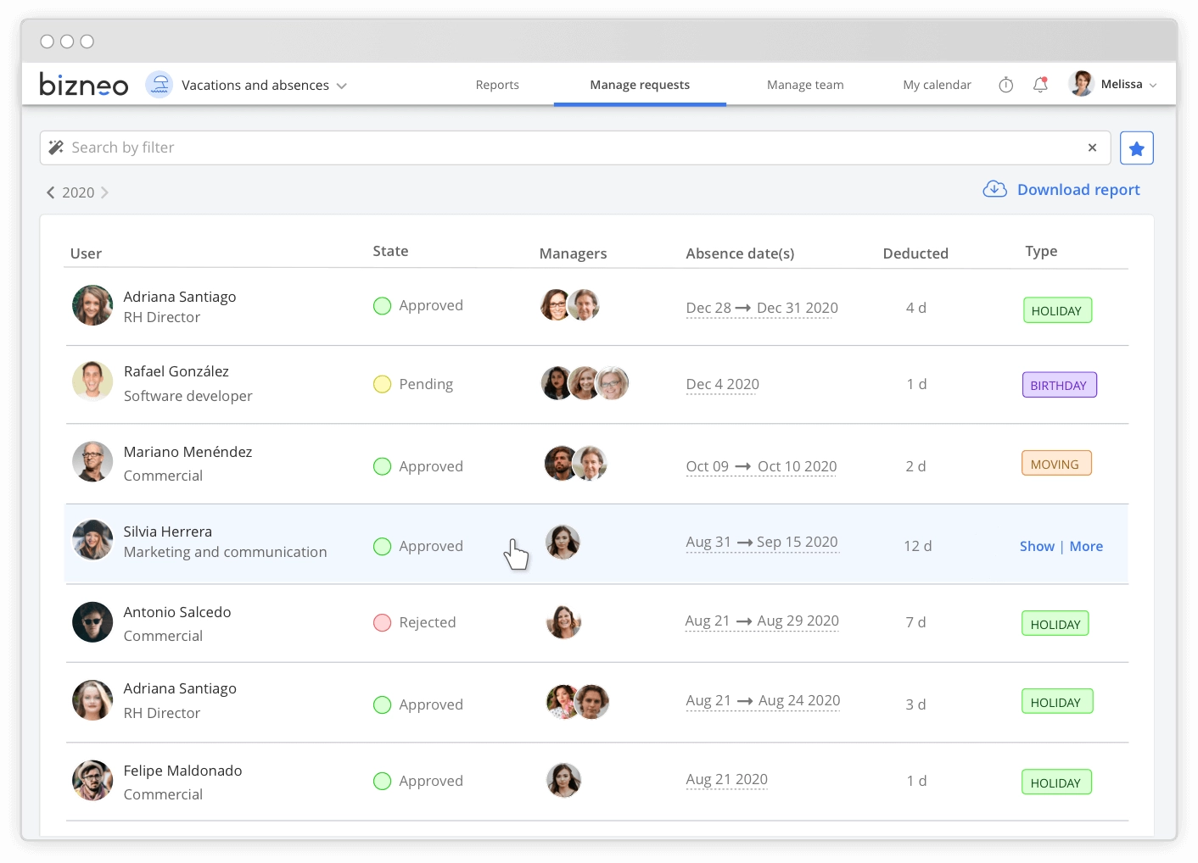Click the User column header

pyautogui.click(x=86, y=253)
